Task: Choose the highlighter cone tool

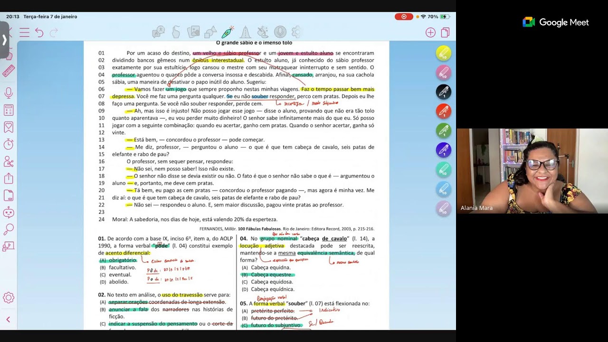Action: click(245, 32)
